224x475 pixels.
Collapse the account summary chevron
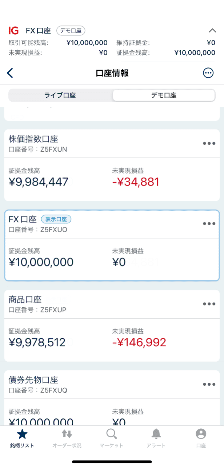(212, 31)
